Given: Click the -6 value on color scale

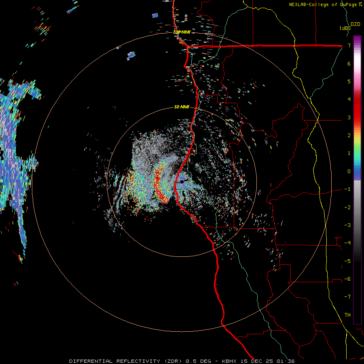Looking at the screenshot, I should click(347, 279).
